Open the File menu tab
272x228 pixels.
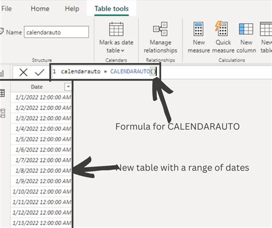click(6, 9)
